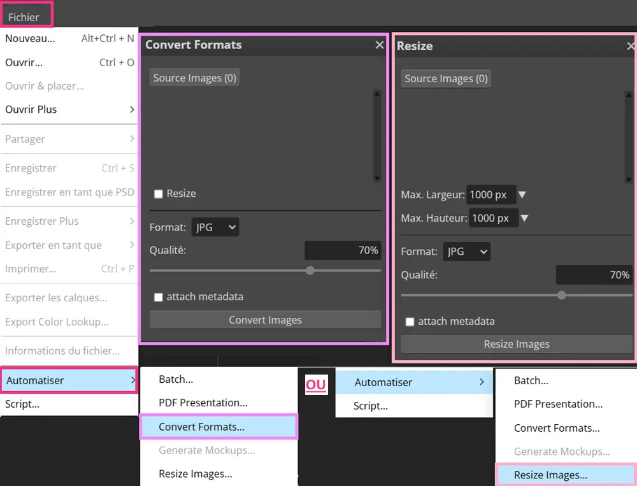Click the 70% Qualité value field in Convert Formats
The image size is (637, 486).
point(343,250)
